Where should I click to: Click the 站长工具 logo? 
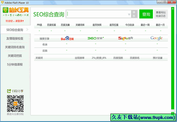16,10
